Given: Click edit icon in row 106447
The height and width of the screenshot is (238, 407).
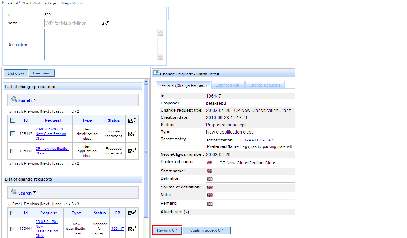Looking at the screenshot, I should (132, 134).
